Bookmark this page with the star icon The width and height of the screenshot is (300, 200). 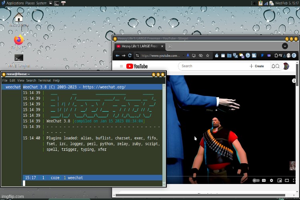coord(208,56)
